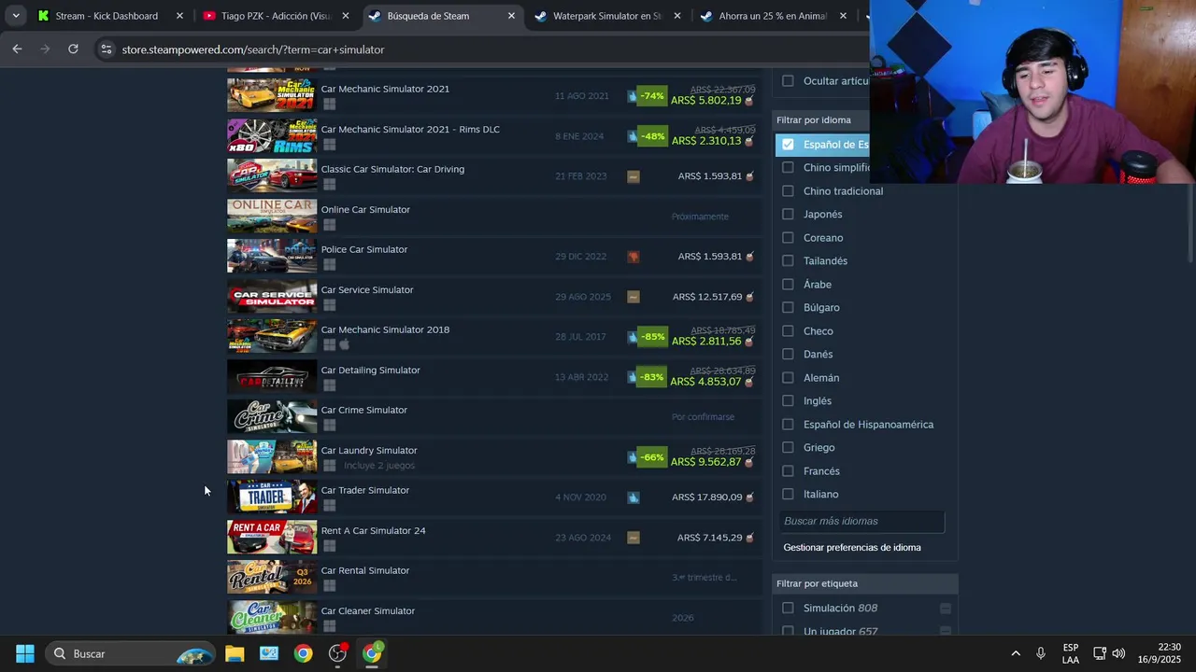
Task: Reload the Steam search page
Action: (73, 49)
